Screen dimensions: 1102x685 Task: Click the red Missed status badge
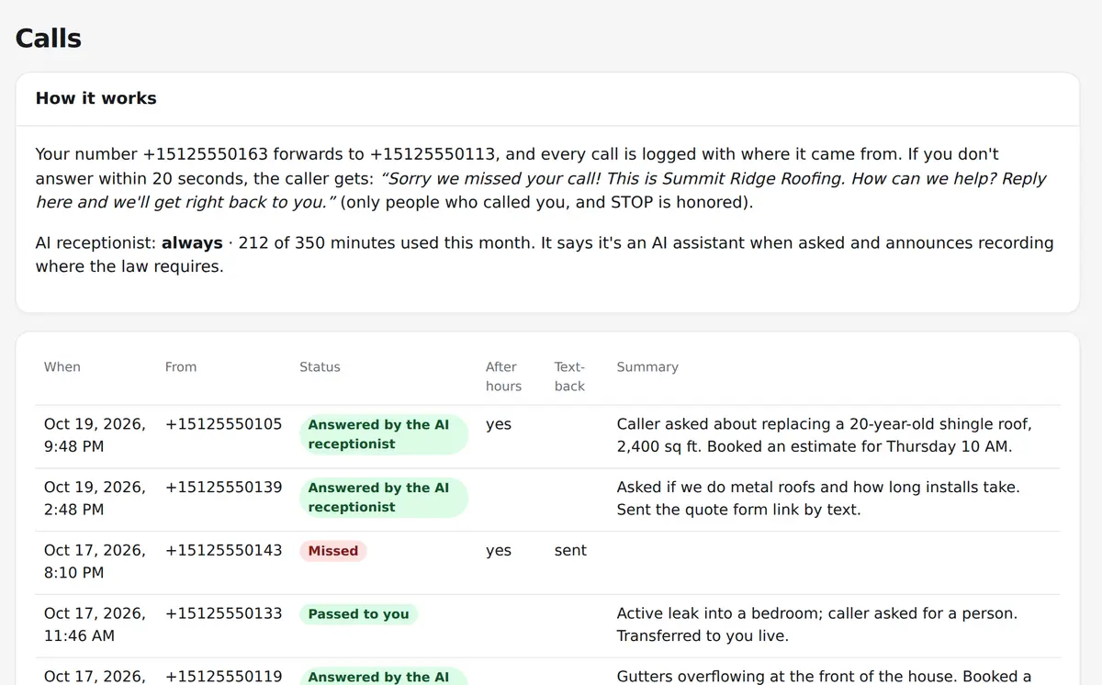[x=333, y=551]
